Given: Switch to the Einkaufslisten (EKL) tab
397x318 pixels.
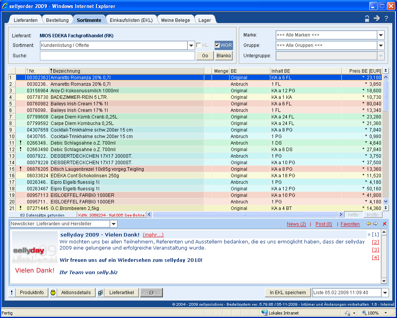Looking at the screenshot, I should (131, 20).
